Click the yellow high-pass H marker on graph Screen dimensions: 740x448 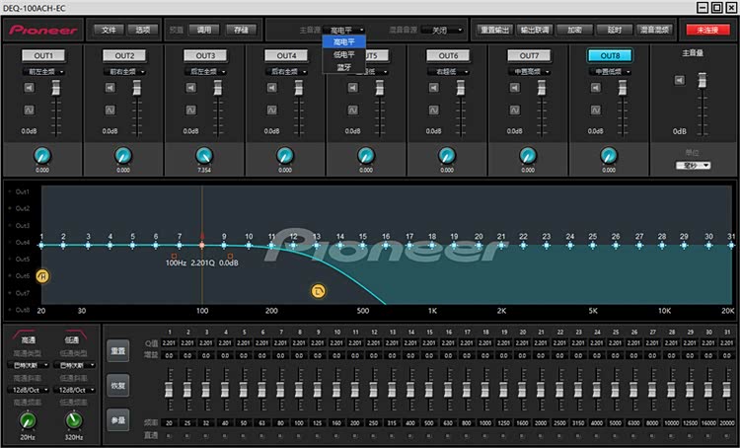coord(42,273)
